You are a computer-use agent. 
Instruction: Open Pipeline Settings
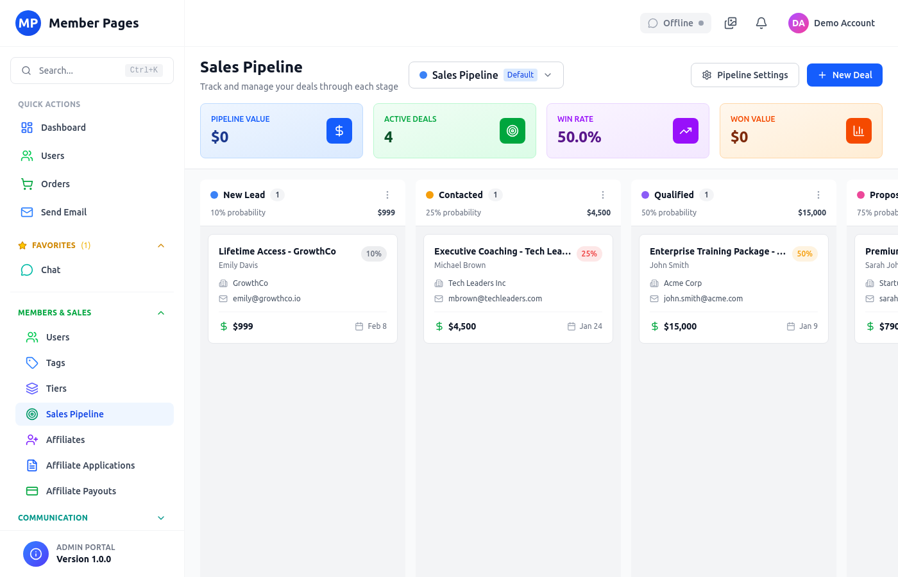click(745, 75)
